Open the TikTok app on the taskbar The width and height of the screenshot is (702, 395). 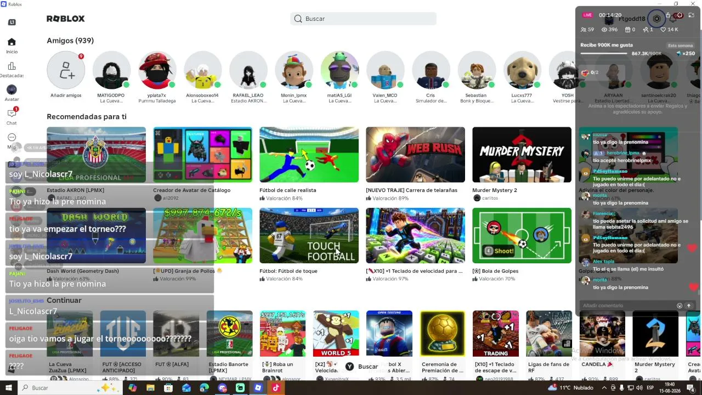coord(276,388)
